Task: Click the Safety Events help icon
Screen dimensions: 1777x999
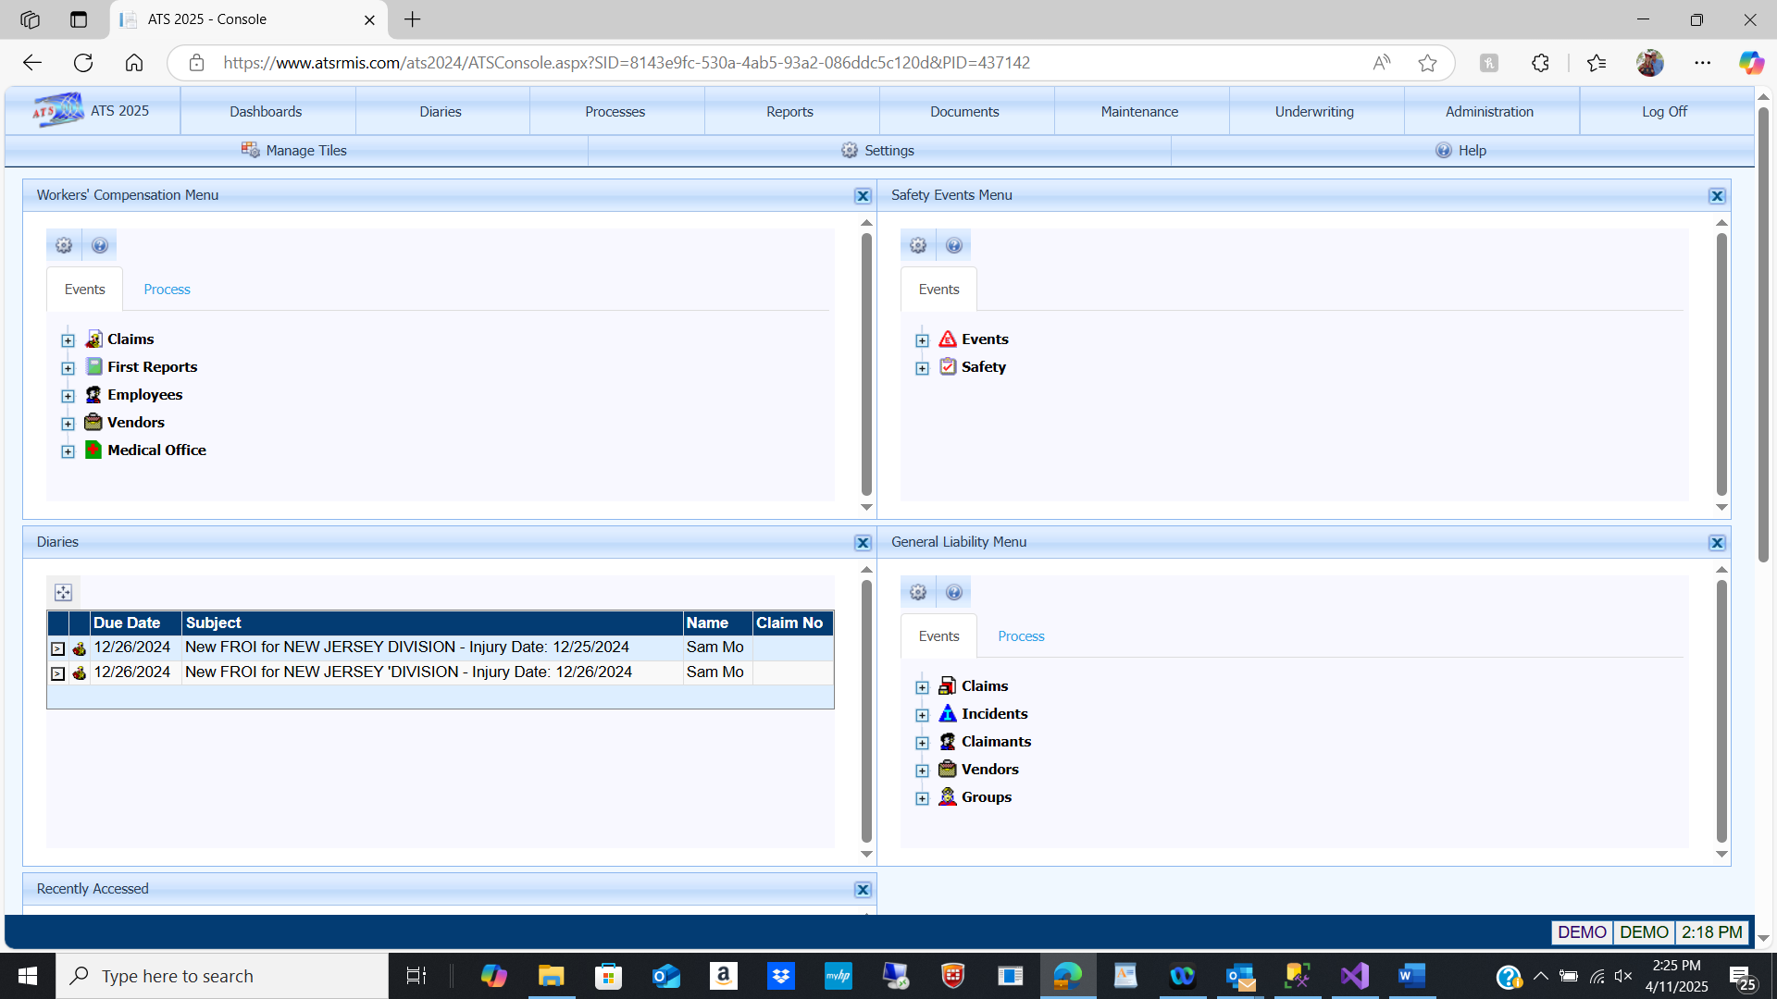Action: (x=954, y=245)
